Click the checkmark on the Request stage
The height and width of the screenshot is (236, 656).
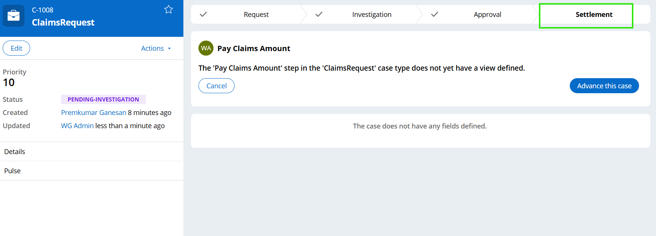tap(203, 14)
